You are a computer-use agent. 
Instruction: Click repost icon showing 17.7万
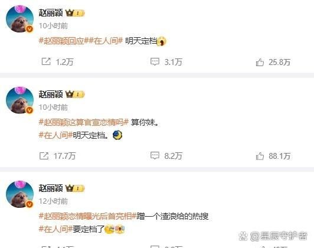[44, 156]
